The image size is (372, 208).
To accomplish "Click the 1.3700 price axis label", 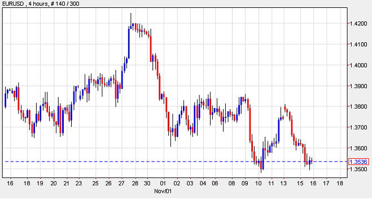I will [x=358, y=128].
